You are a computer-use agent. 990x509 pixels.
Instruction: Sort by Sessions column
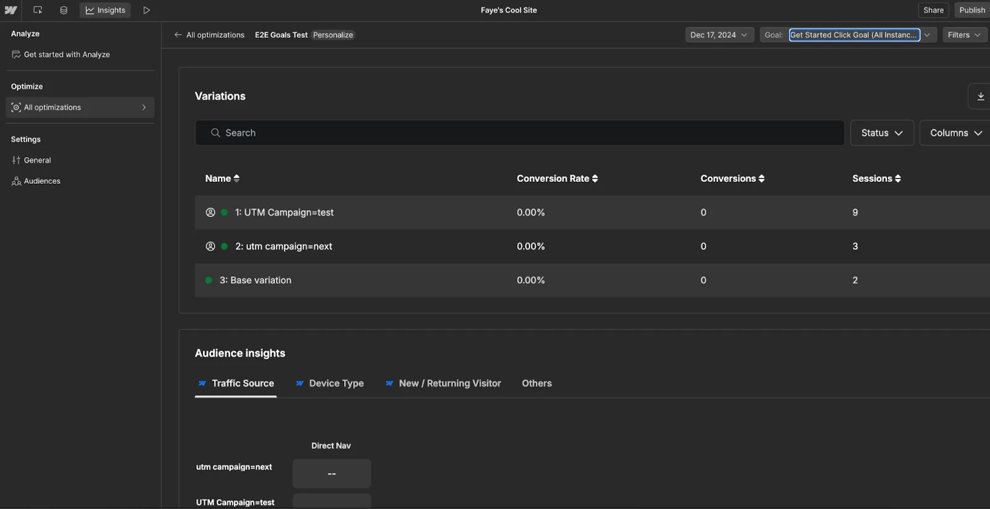coord(877,178)
